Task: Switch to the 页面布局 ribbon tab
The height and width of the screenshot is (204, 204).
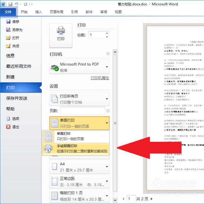Action: click(57, 12)
